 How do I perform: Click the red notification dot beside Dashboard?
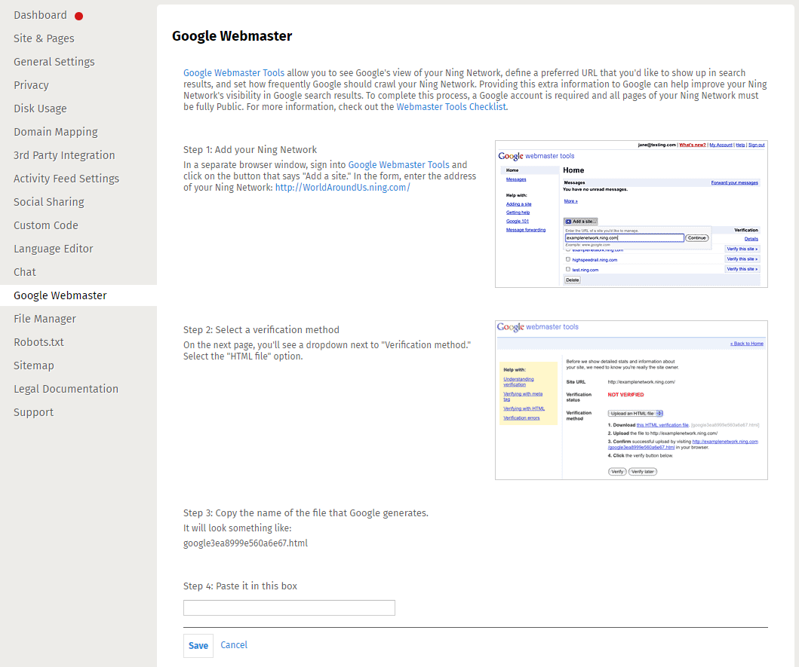click(x=78, y=17)
